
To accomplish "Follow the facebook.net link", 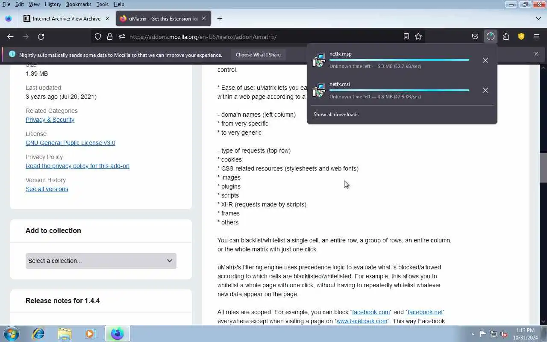I will (425, 312).
